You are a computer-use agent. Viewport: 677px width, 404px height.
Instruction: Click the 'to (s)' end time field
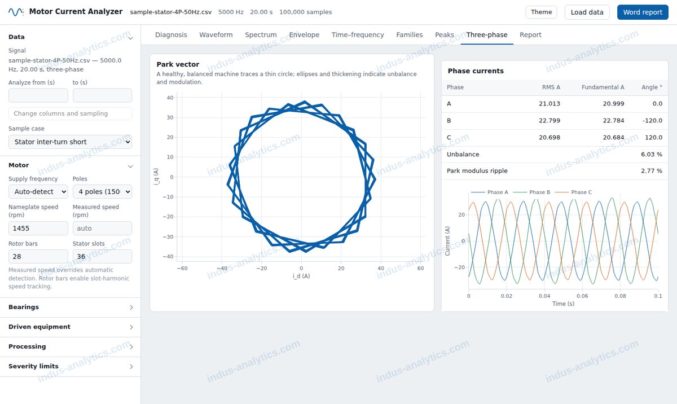pos(102,95)
